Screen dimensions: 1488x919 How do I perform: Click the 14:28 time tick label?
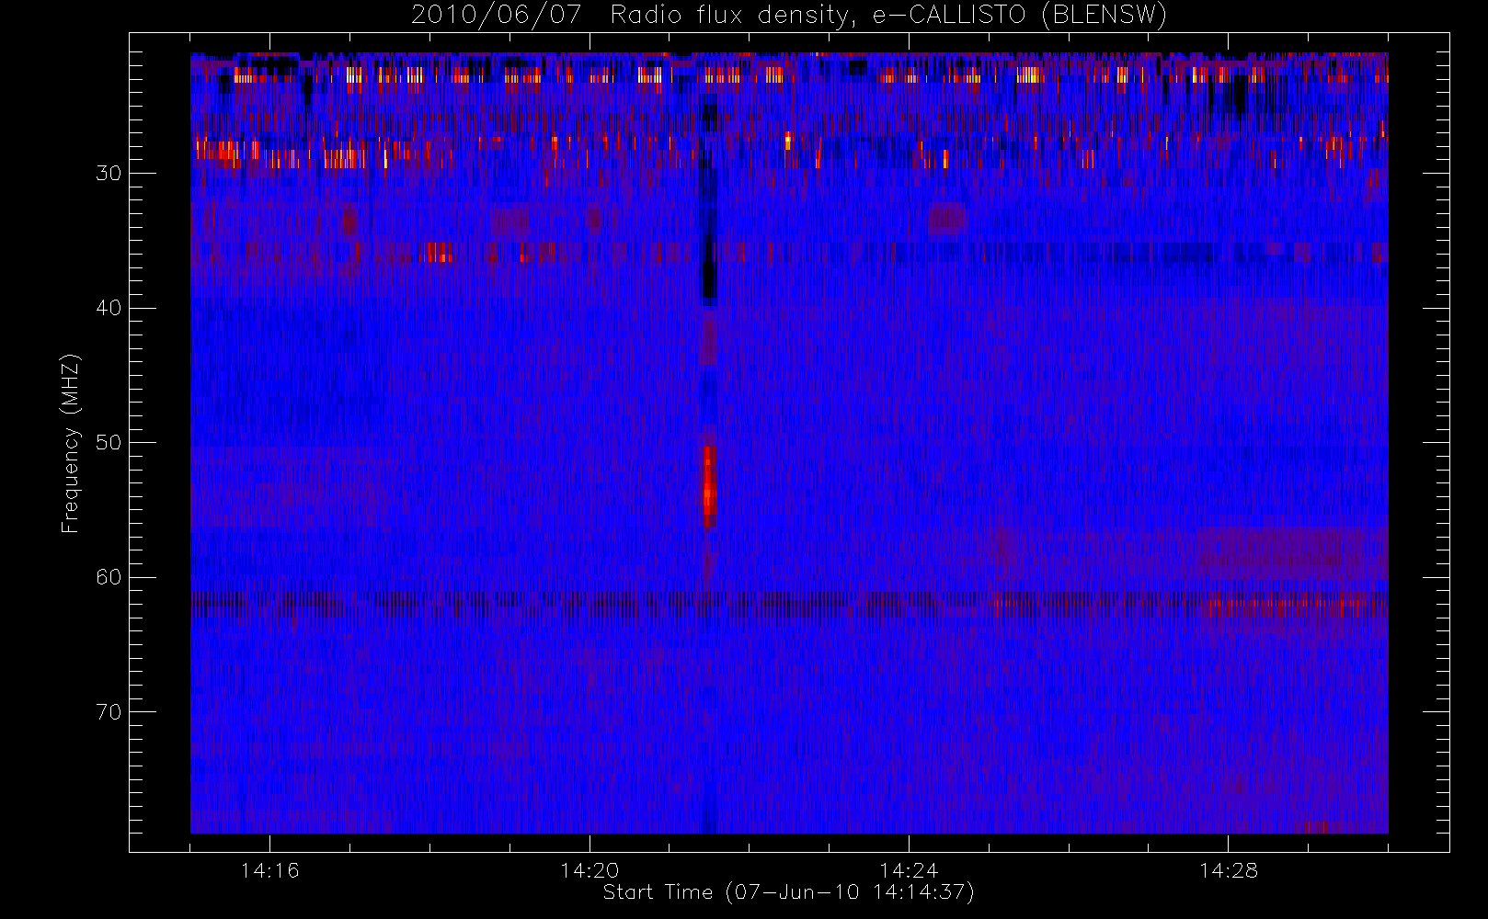point(1229,870)
